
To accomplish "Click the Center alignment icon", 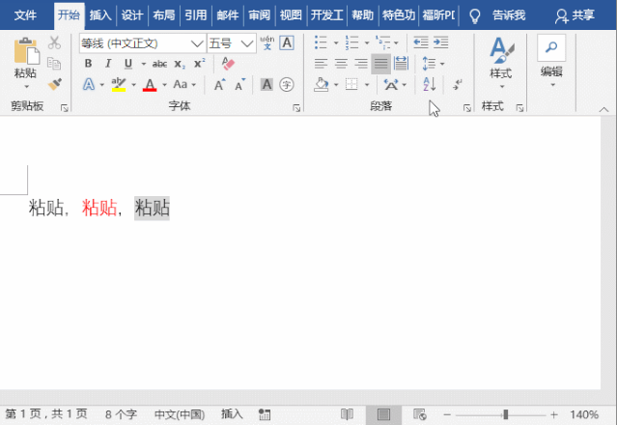I will click(341, 63).
